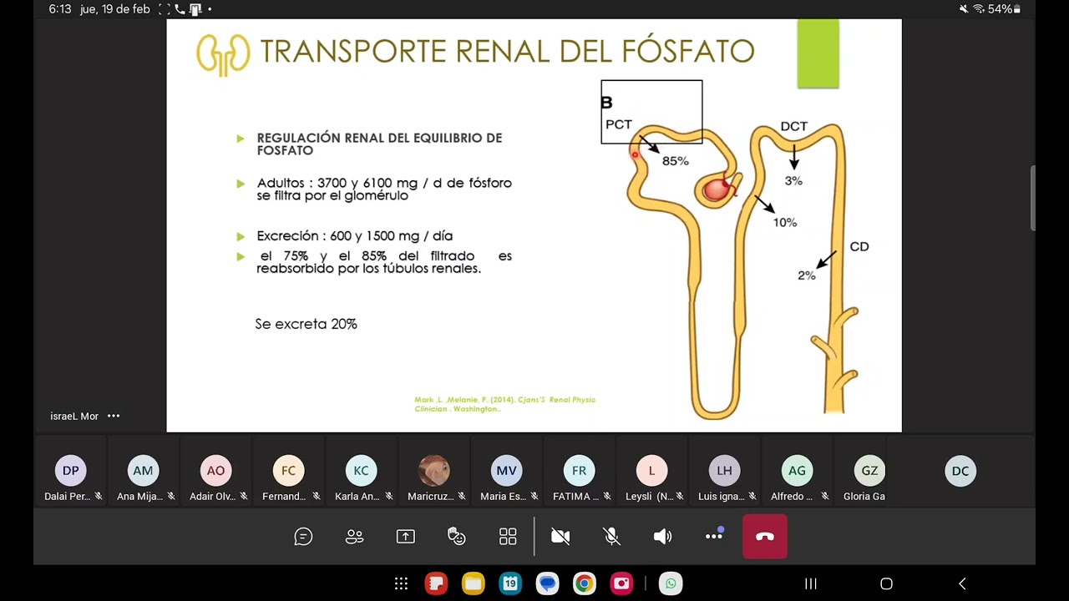The width and height of the screenshot is (1069, 601).
Task: Click the israeL Mor presenter name label
Action: [x=74, y=416]
